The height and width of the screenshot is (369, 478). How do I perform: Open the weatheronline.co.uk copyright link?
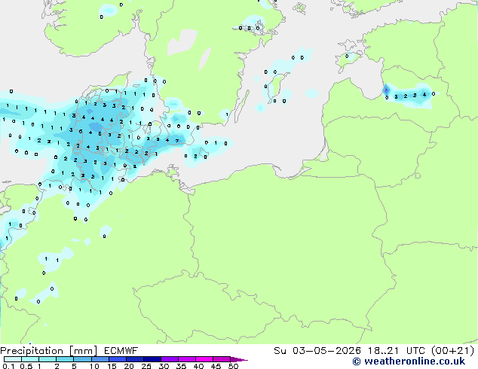[x=409, y=361]
